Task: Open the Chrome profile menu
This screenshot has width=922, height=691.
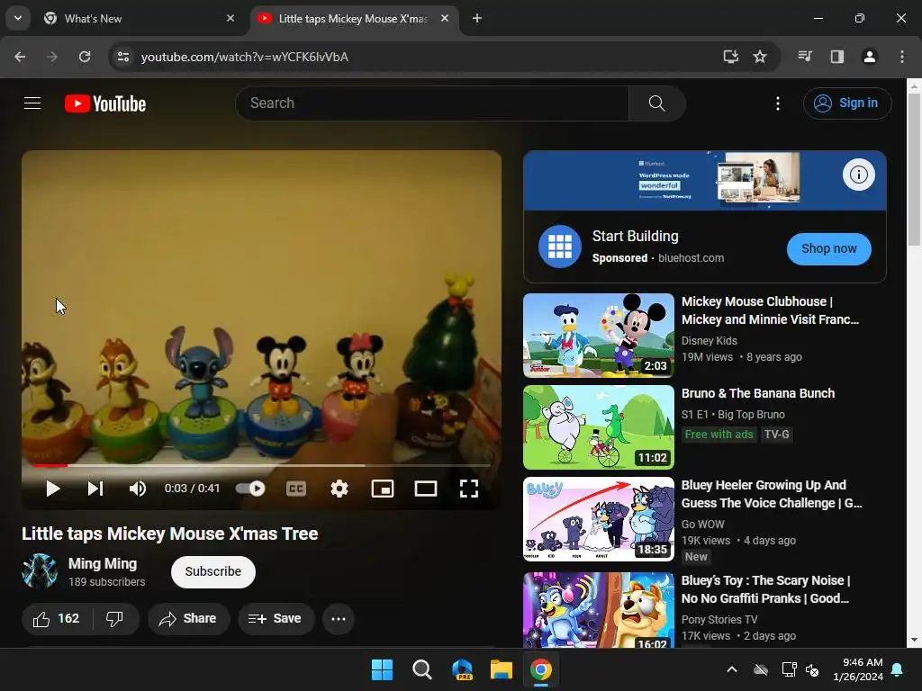Action: [x=870, y=57]
